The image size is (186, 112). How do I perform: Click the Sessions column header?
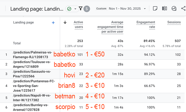pos(174,22)
